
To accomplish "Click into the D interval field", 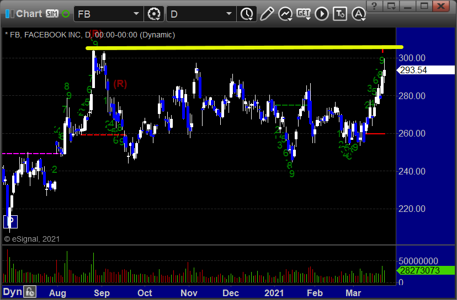I will coord(196,14).
